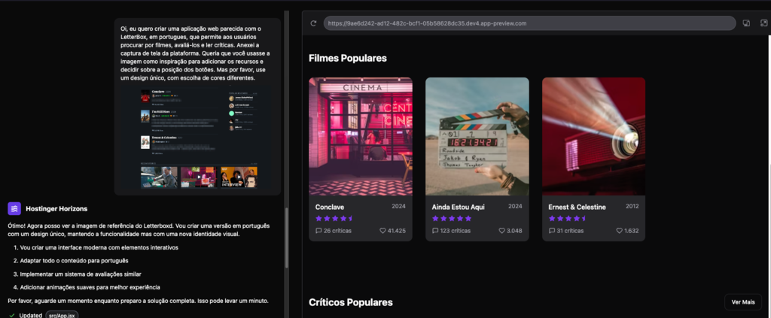Open preview in fullscreen icon
771x318 pixels.
pyautogui.click(x=763, y=23)
